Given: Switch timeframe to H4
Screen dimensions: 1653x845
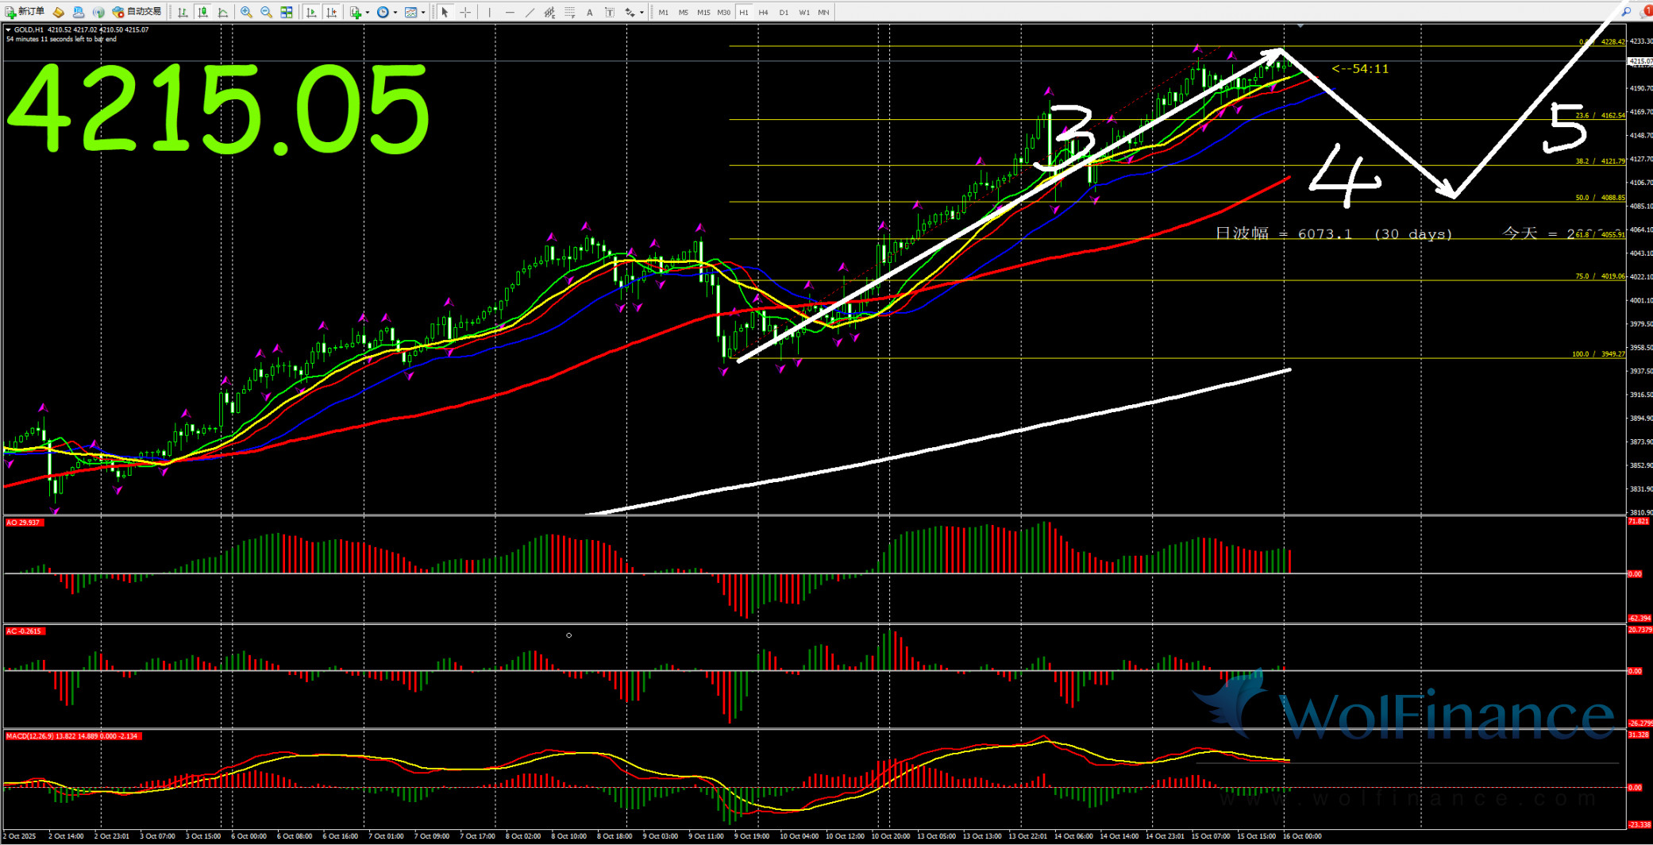Looking at the screenshot, I should pyautogui.click(x=763, y=12).
